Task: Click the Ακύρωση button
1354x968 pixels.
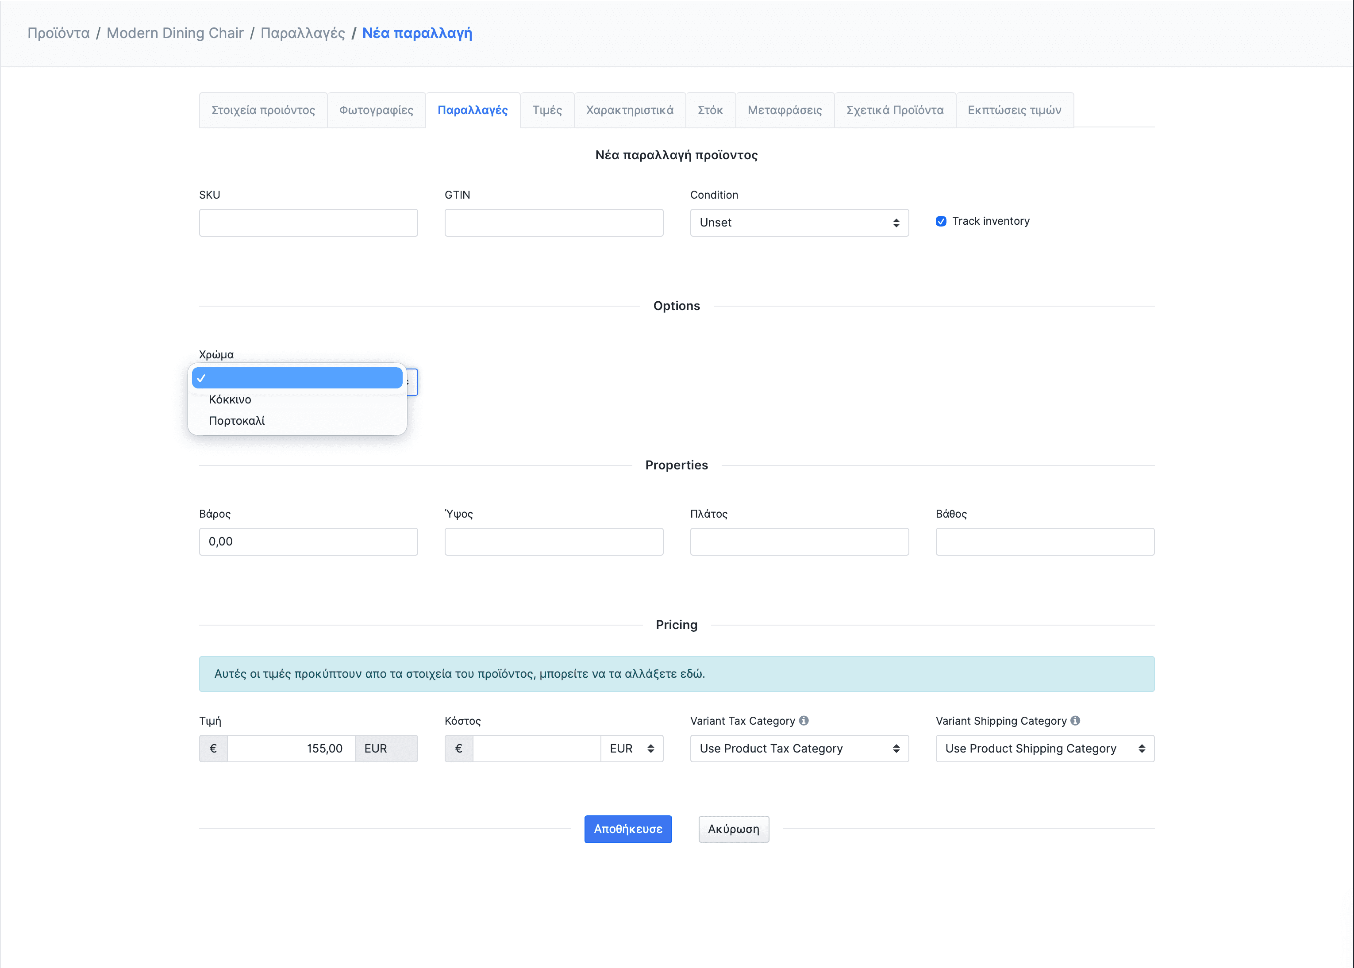Action: 733,829
